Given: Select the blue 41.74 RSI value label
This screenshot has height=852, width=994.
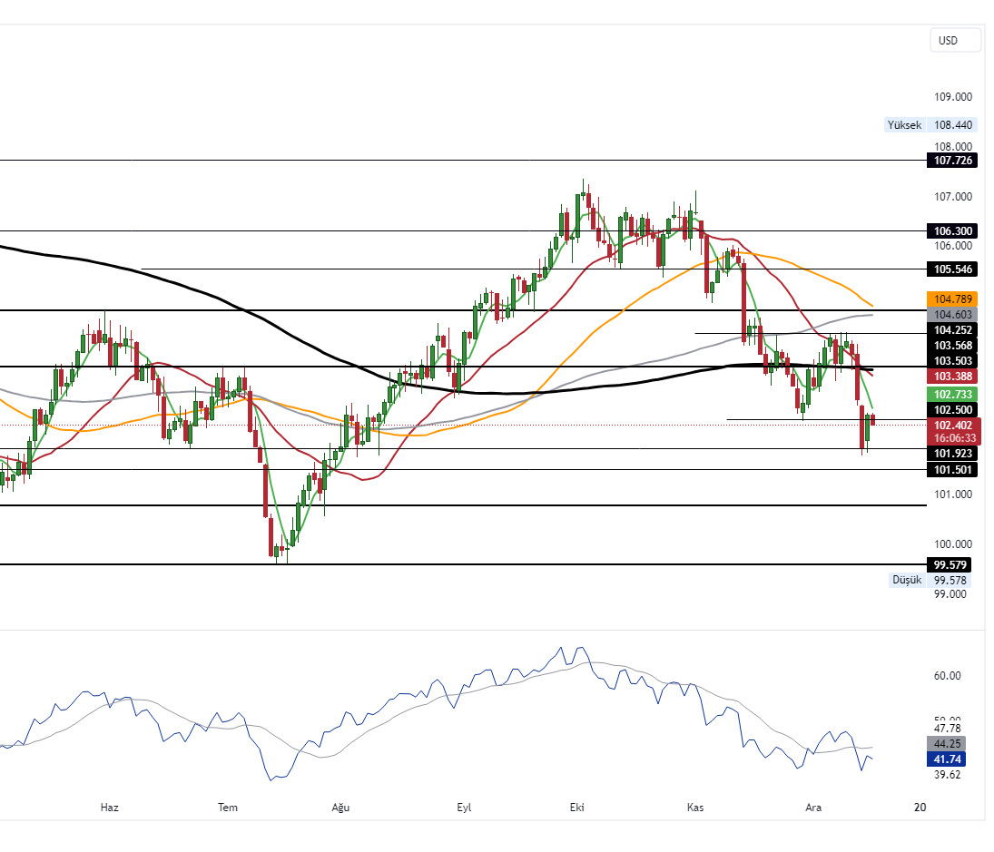Looking at the screenshot, I should [947, 758].
